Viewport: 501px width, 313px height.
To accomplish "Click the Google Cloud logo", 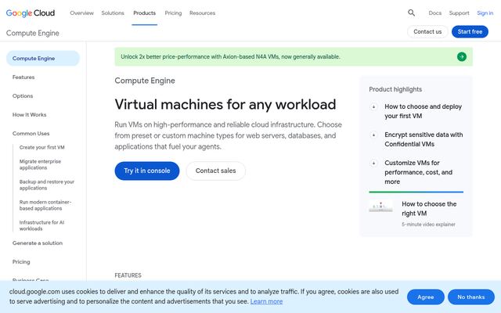I will (31, 13).
